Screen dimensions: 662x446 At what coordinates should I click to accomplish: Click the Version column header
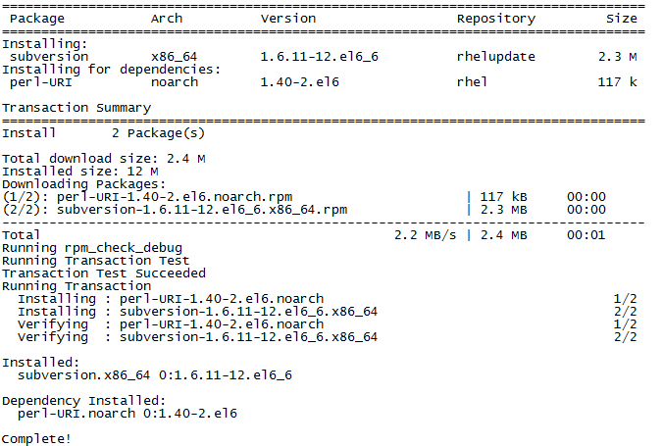point(288,19)
